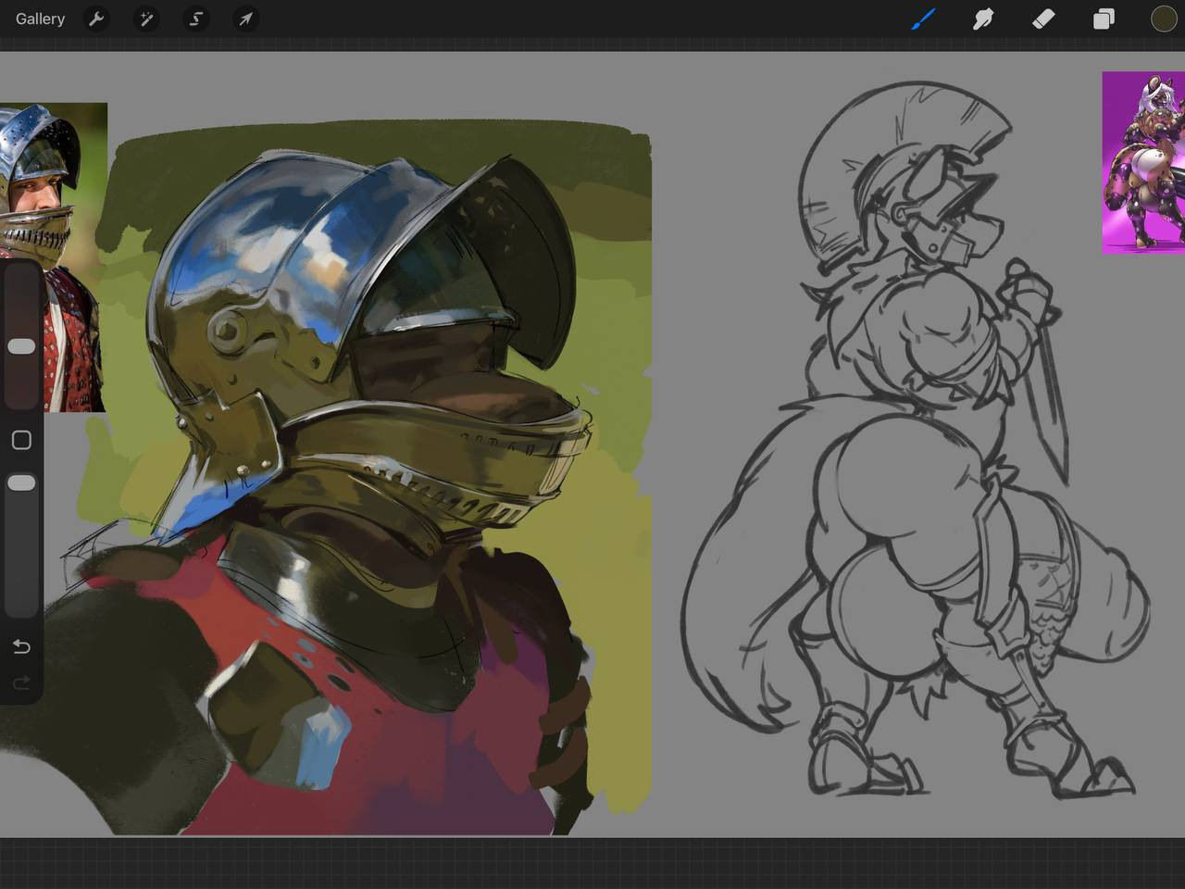Open the Adjustments magic wand menu
Image resolution: width=1185 pixels, height=889 pixels.
146,19
